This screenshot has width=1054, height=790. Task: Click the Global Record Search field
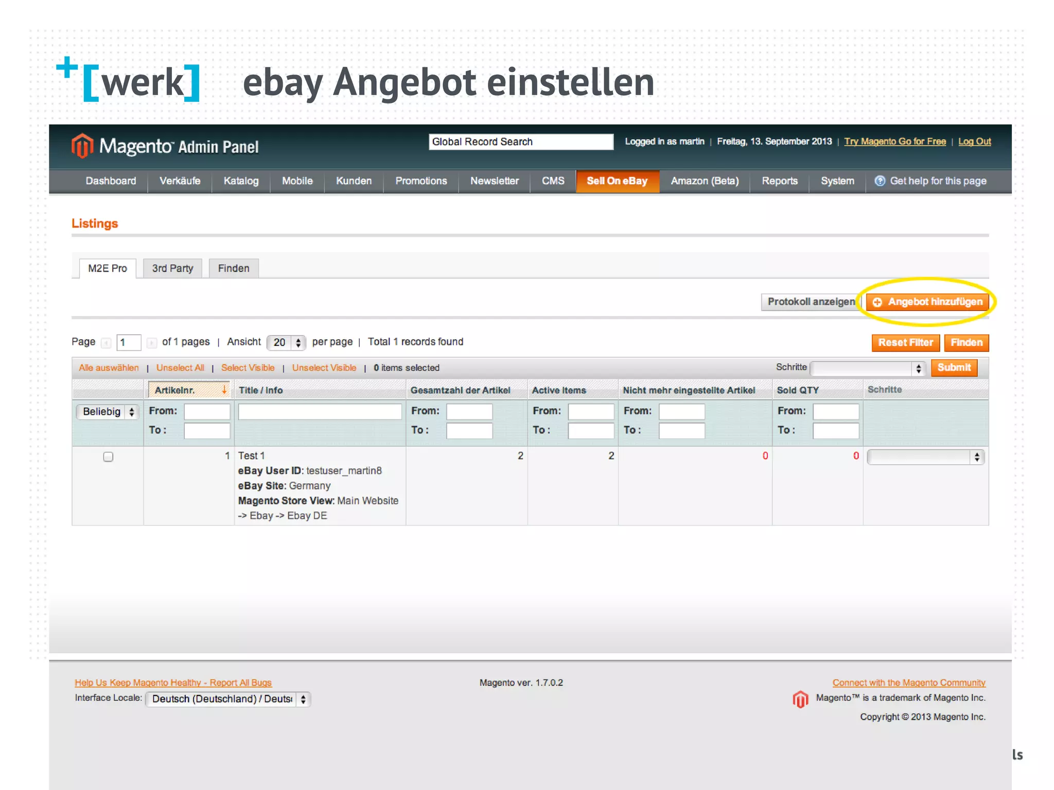(x=521, y=142)
